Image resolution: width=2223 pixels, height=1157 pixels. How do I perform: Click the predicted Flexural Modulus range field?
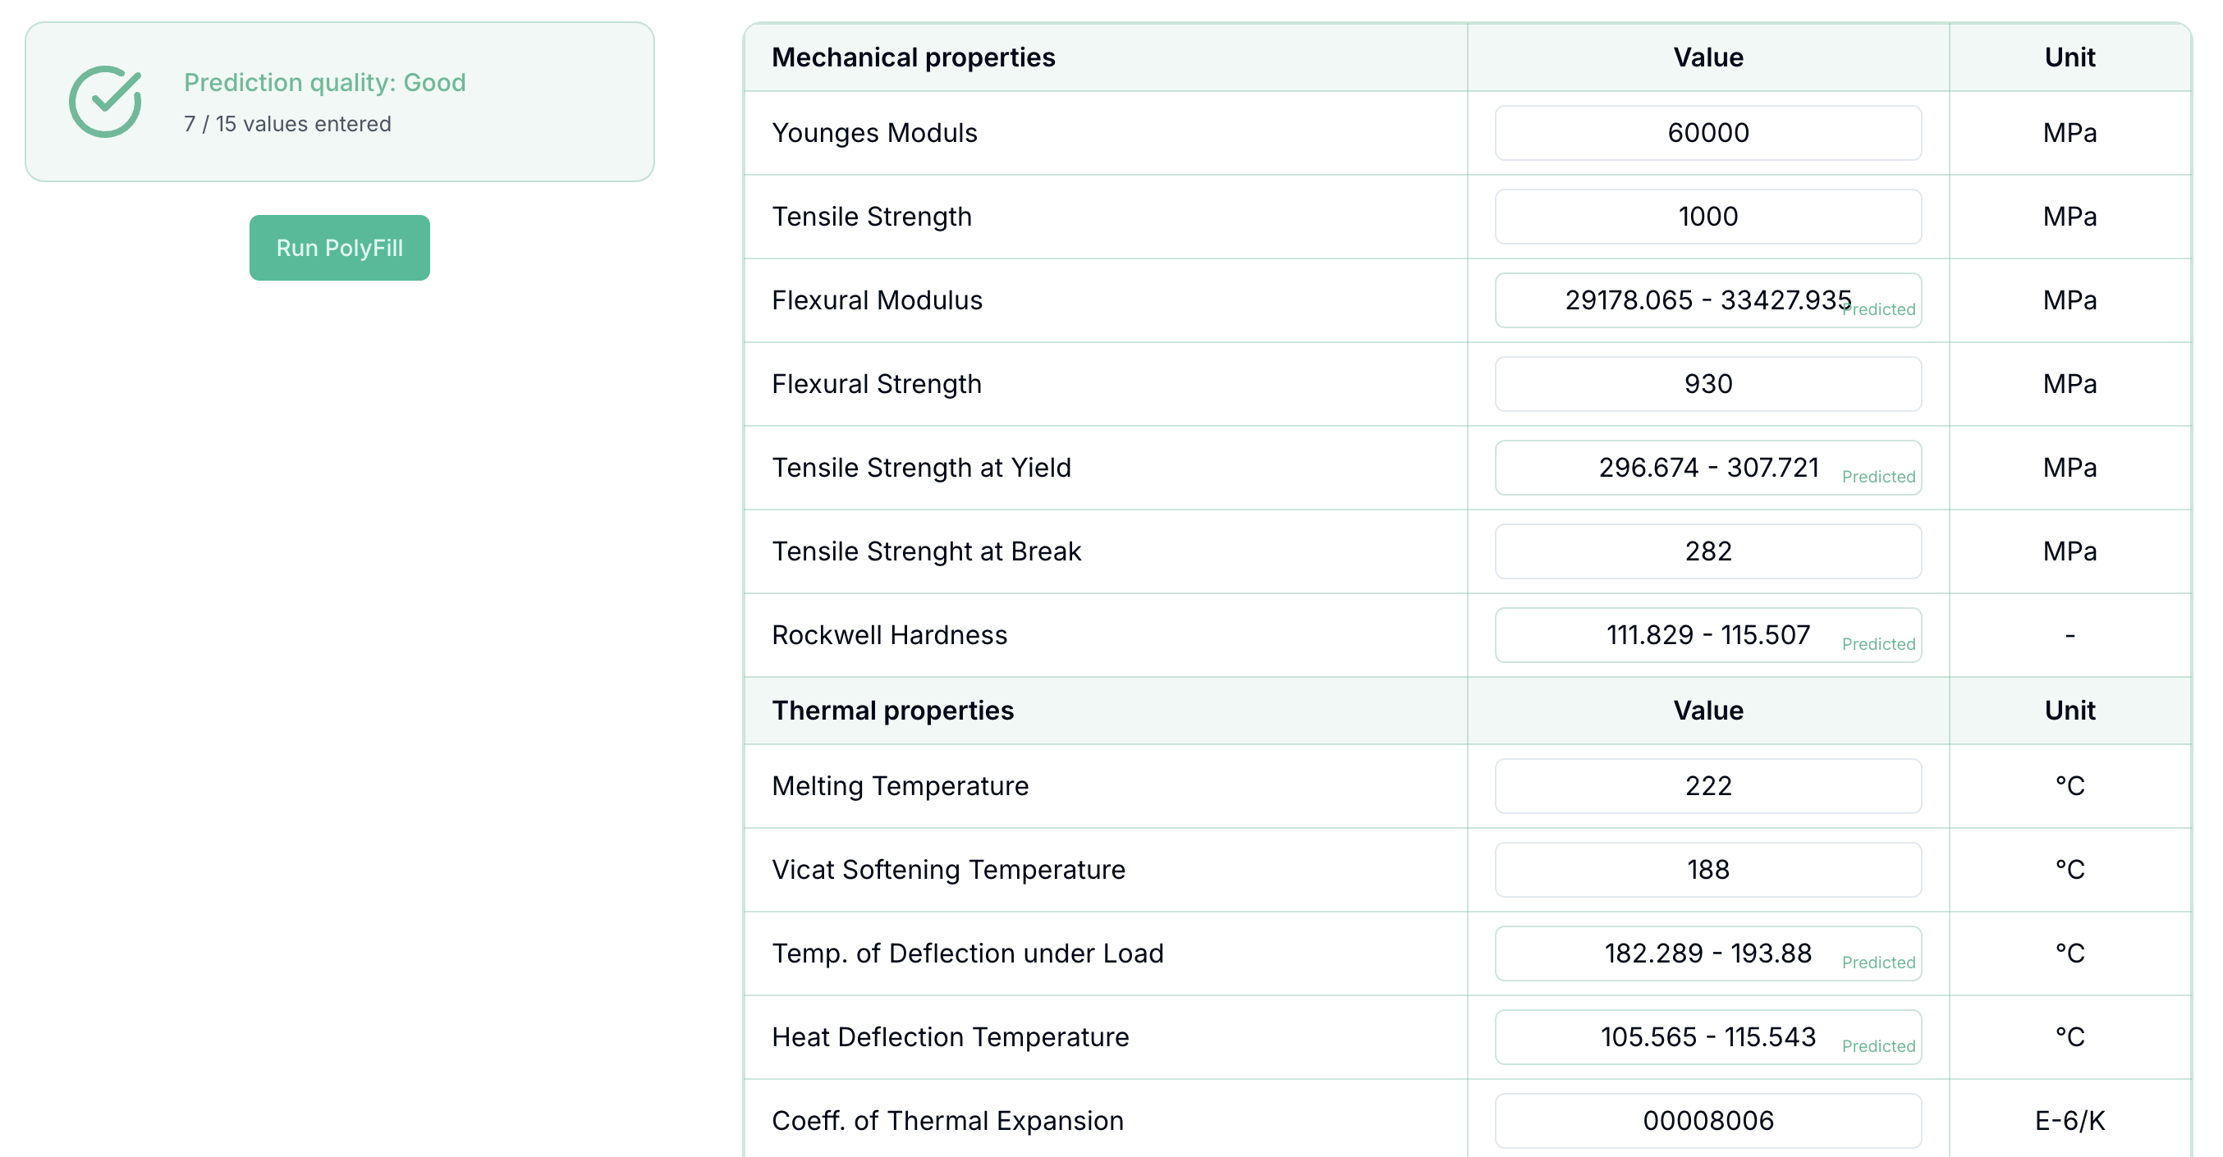(1707, 300)
